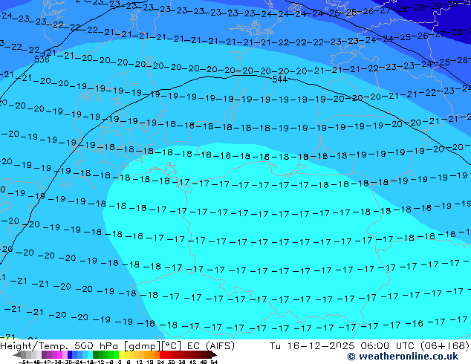471x364 pixels.
Task: Click the '-54' legend scale label
Action: click(23, 362)
